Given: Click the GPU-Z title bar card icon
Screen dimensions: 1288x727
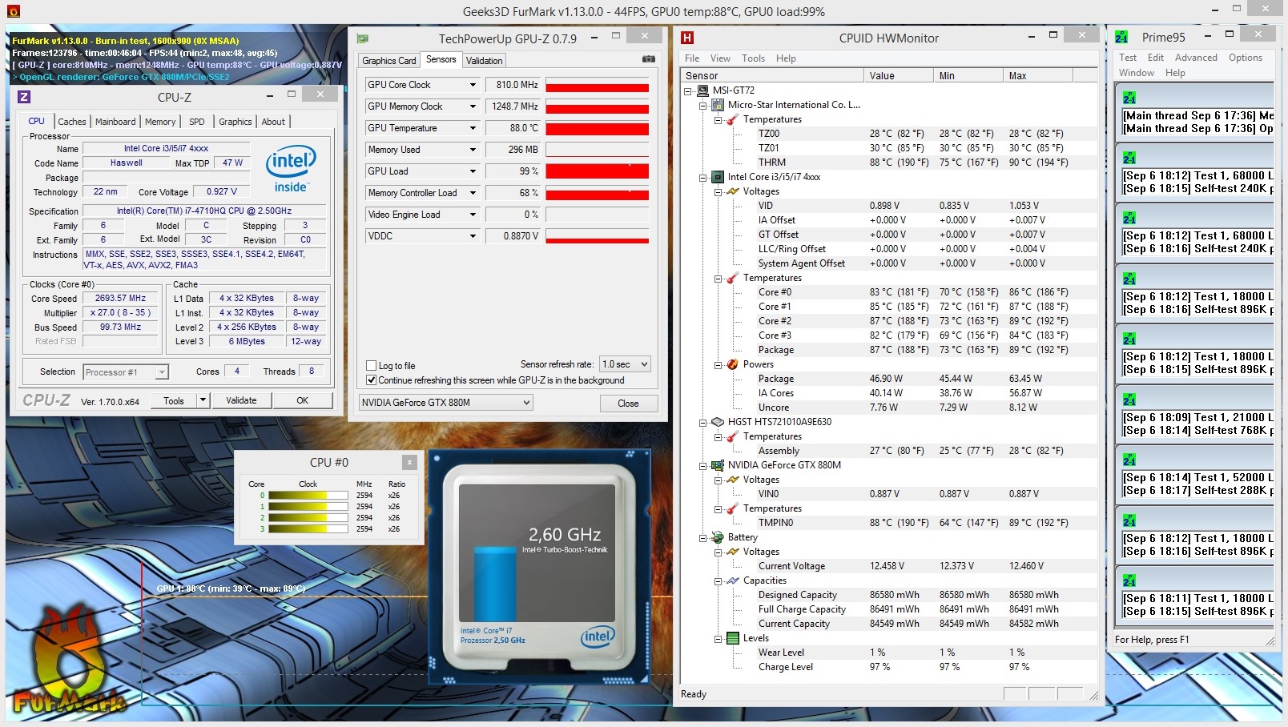Looking at the screenshot, I should [x=363, y=38].
